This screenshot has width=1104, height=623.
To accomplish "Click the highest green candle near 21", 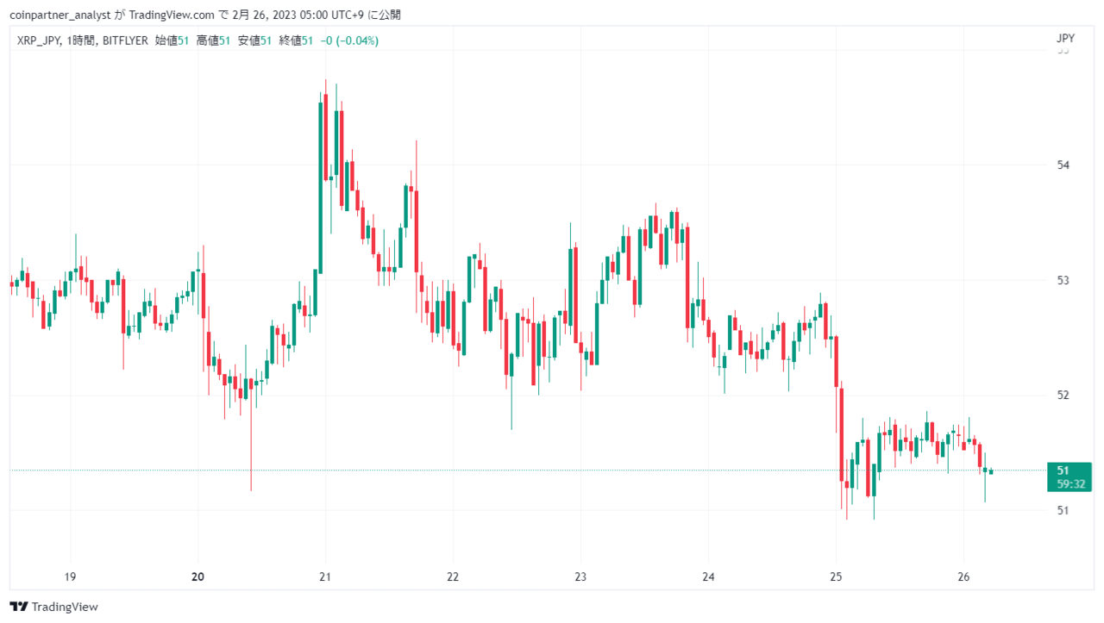I will point(320,187).
